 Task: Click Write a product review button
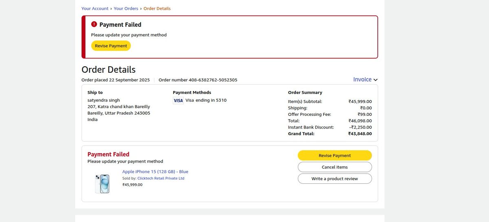click(x=335, y=178)
